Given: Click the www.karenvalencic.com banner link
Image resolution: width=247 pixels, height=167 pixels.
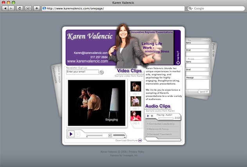Looking at the screenshot, I should pyautogui.click(x=88, y=61).
